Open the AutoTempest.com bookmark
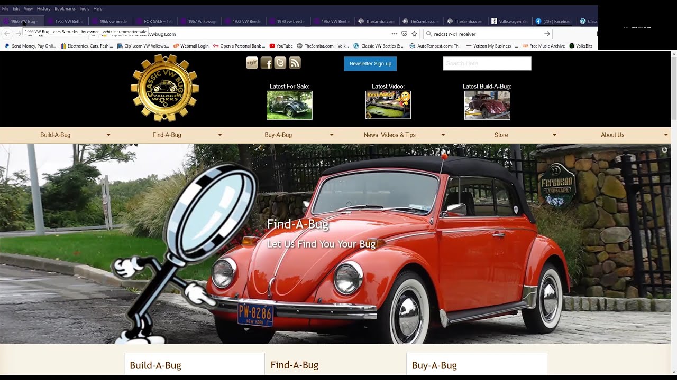Image resolution: width=677 pixels, height=380 pixels. [436, 46]
